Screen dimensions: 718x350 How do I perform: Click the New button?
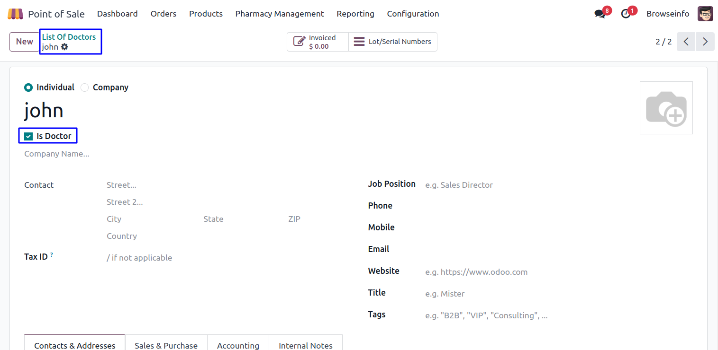pos(24,42)
